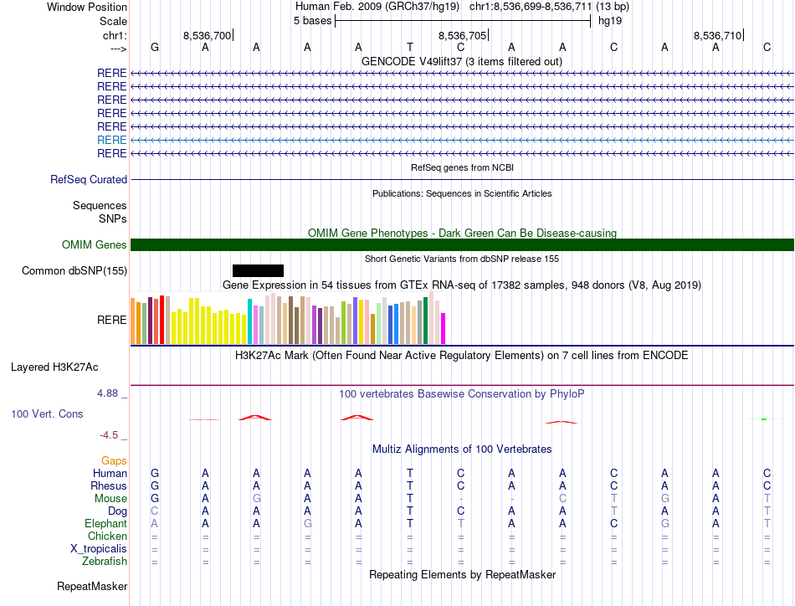Click the magenta bar in GTEx chart
The width and height of the screenshot is (795, 606).
pyautogui.click(x=444, y=329)
